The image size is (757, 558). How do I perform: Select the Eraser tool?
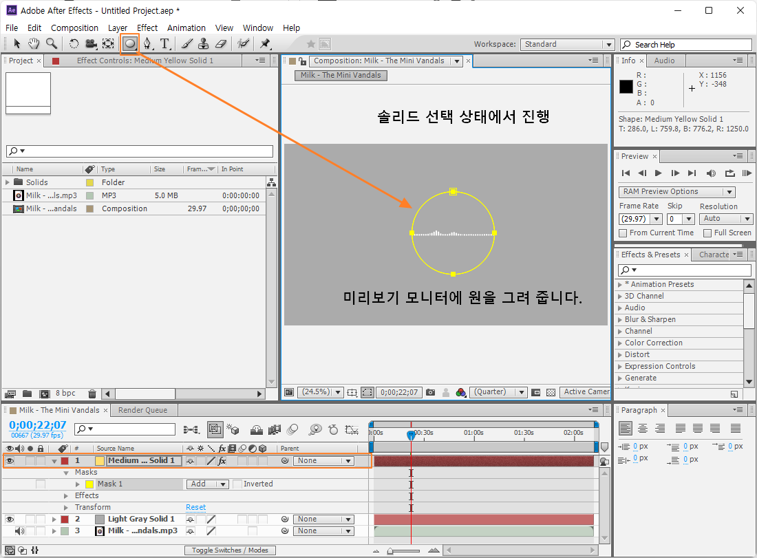click(221, 44)
